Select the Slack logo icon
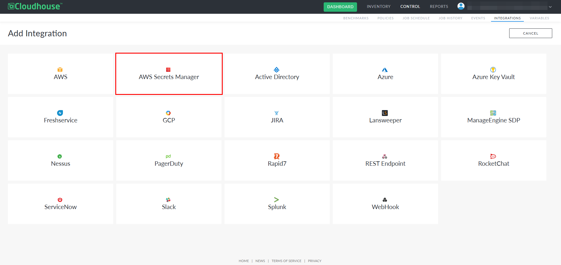561x265 pixels. click(168, 200)
